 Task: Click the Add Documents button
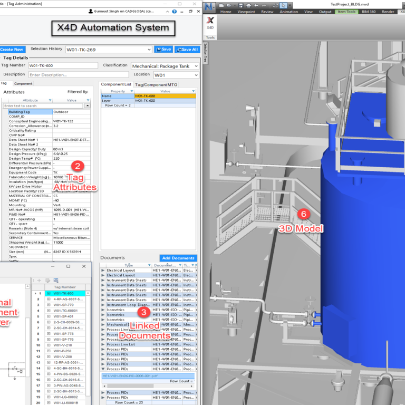pyautogui.click(x=178, y=258)
